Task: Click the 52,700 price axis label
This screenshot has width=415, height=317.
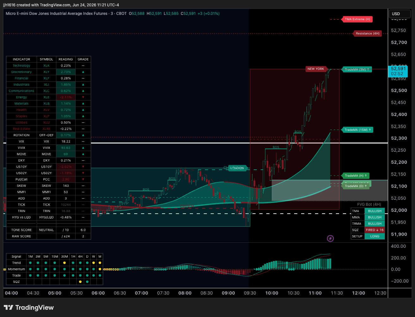Action: 399,42
